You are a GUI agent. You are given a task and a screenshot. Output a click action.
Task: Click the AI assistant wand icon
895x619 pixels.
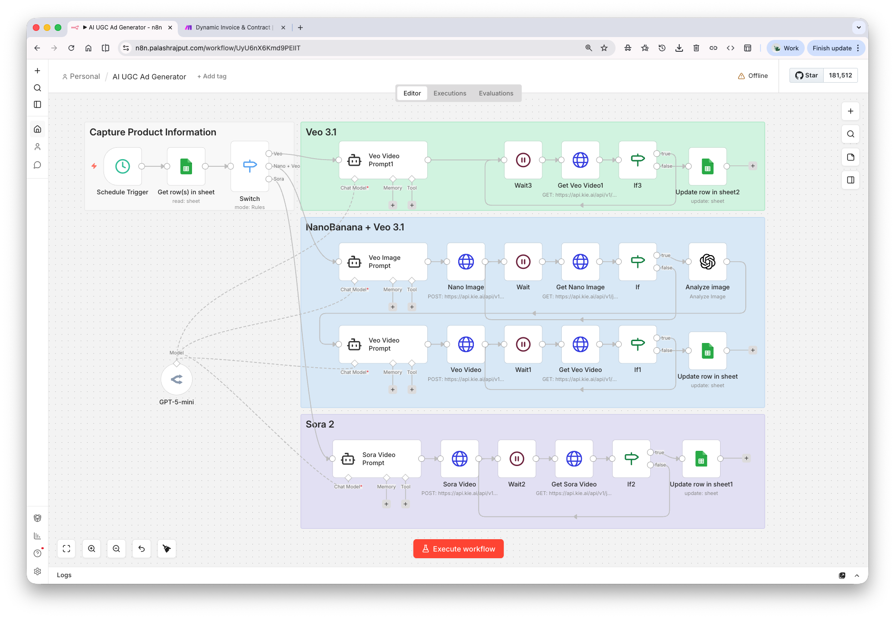tap(166, 549)
